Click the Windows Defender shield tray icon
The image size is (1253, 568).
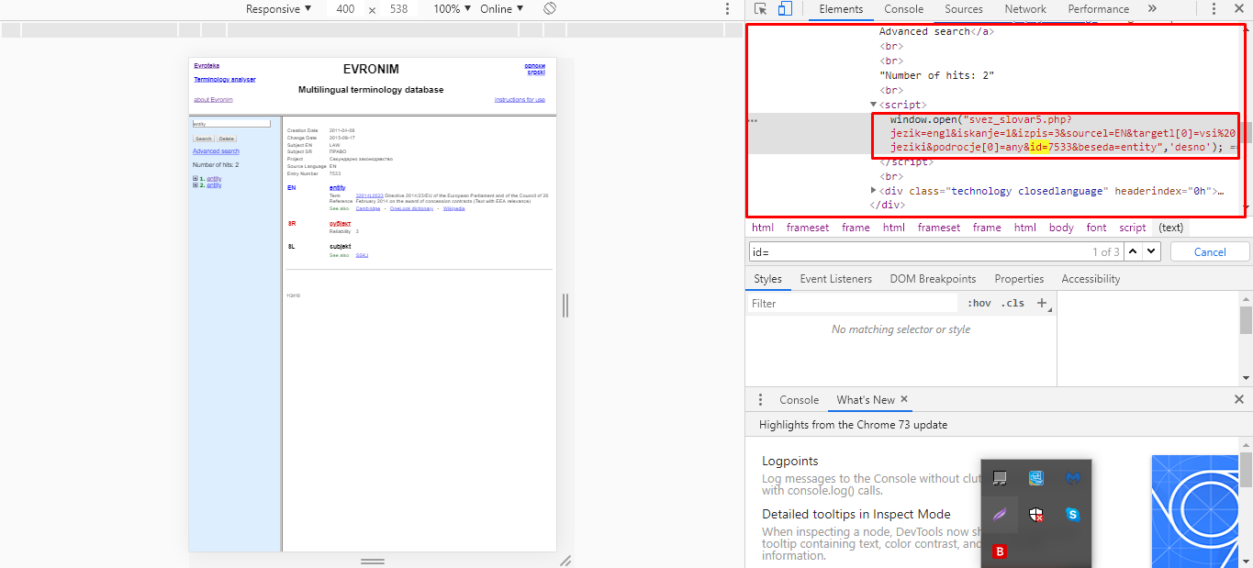pyautogui.click(x=1036, y=515)
